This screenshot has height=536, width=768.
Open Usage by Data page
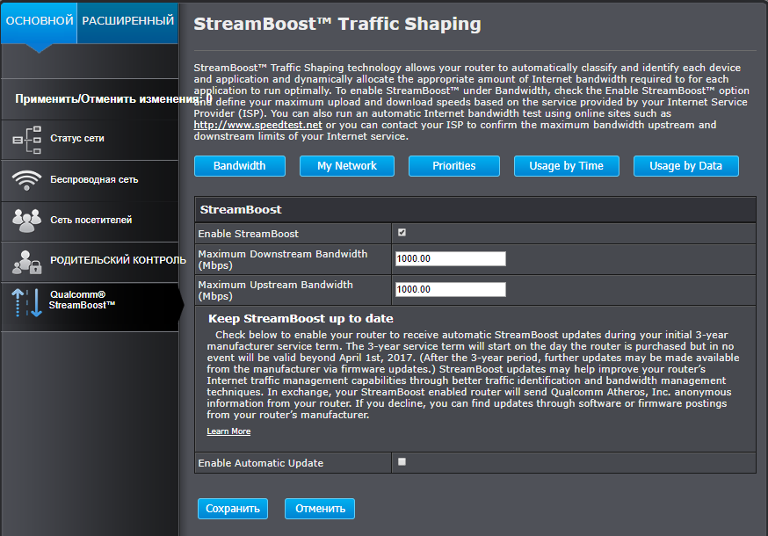pyautogui.click(x=685, y=166)
